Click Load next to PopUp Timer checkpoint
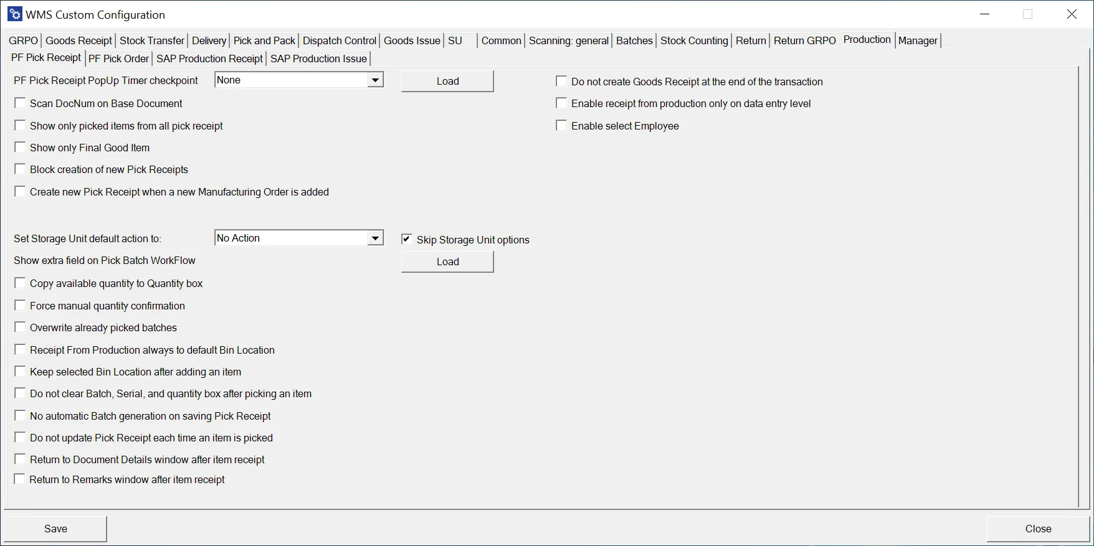The image size is (1094, 546). [x=447, y=81]
